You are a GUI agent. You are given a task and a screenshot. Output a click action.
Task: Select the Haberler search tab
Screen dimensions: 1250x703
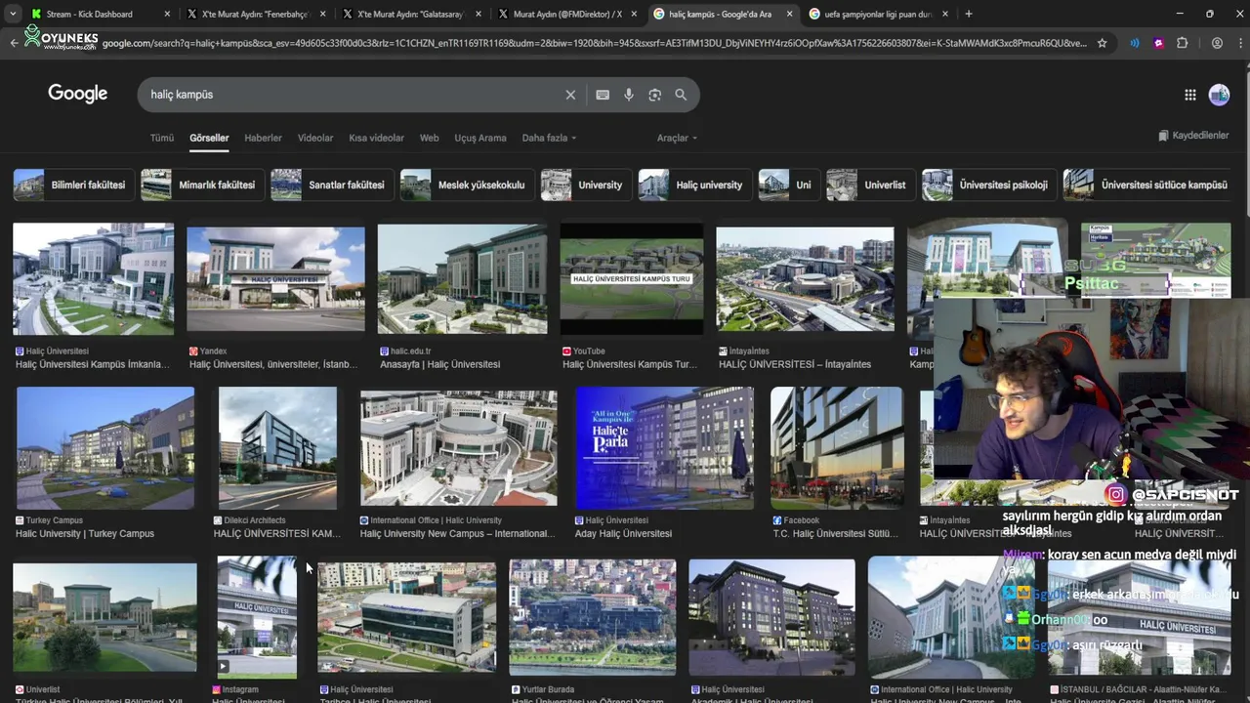pos(263,138)
